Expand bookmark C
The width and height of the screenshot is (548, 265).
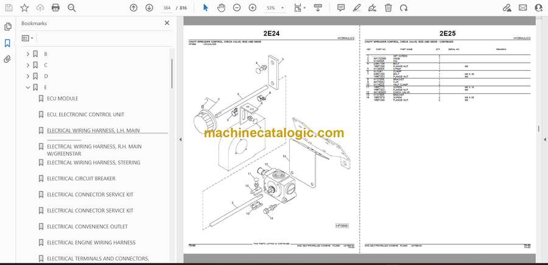pyautogui.click(x=28, y=65)
